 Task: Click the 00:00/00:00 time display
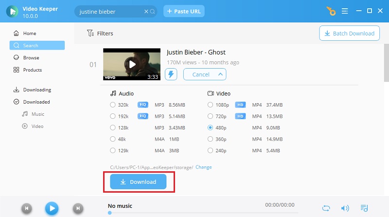tap(280, 205)
